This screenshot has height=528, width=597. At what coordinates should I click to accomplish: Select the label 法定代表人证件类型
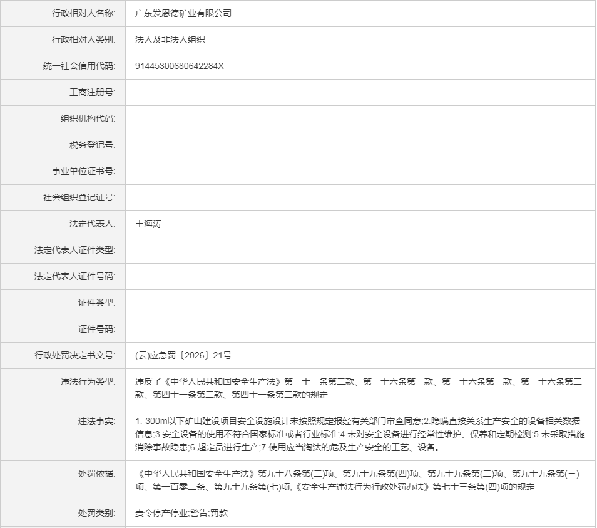tap(74, 250)
